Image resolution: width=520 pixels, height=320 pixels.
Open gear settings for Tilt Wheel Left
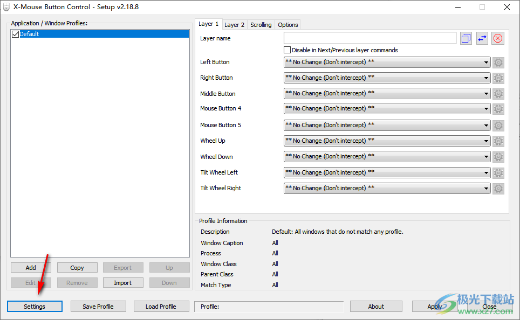click(498, 172)
